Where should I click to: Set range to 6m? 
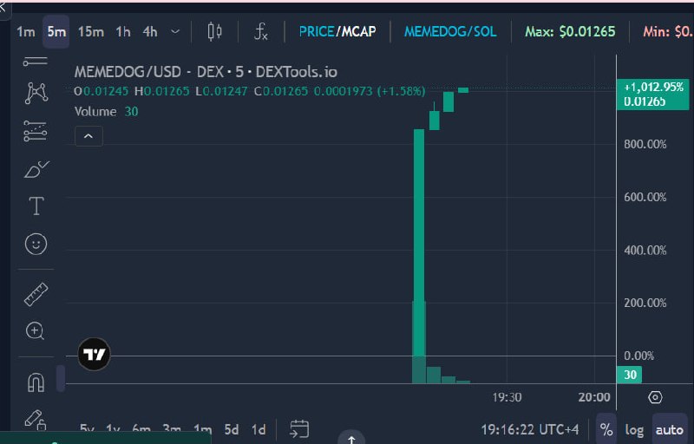pyautogui.click(x=141, y=429)
